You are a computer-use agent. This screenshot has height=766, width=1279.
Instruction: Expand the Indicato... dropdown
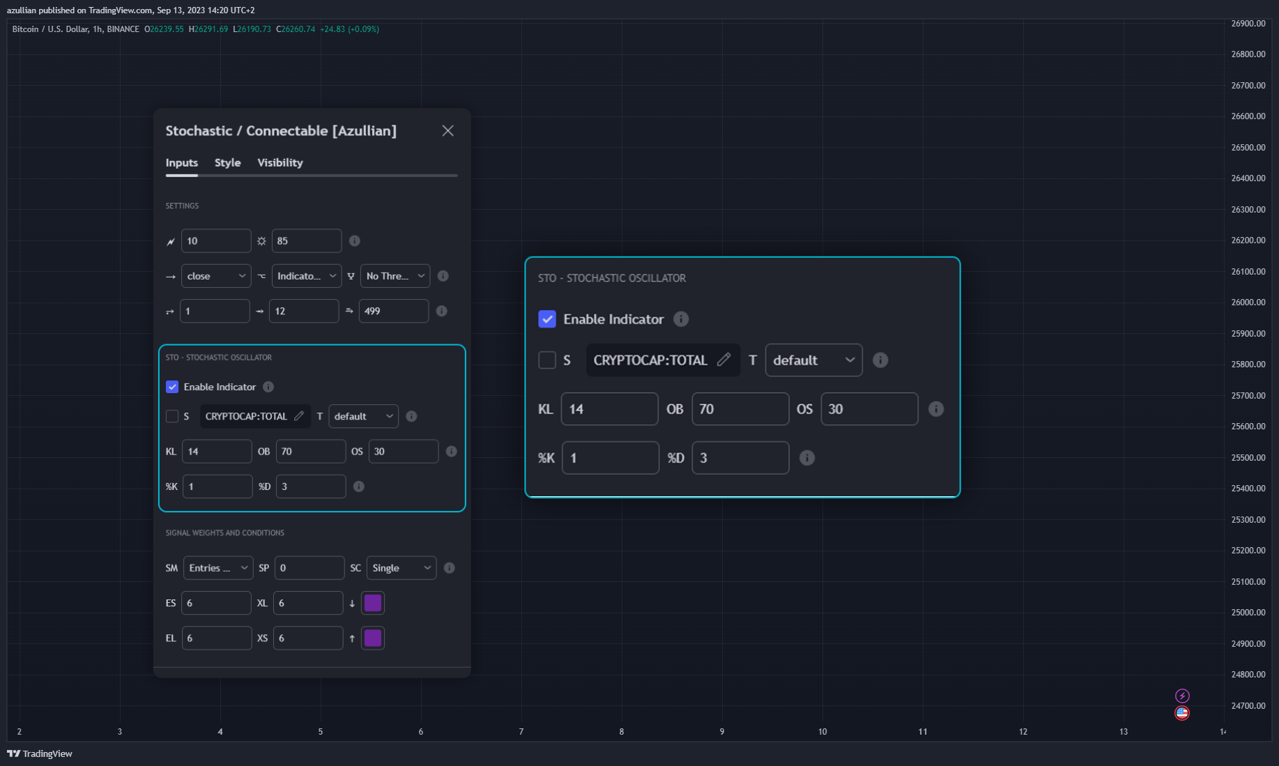click(x=307, y=276)
